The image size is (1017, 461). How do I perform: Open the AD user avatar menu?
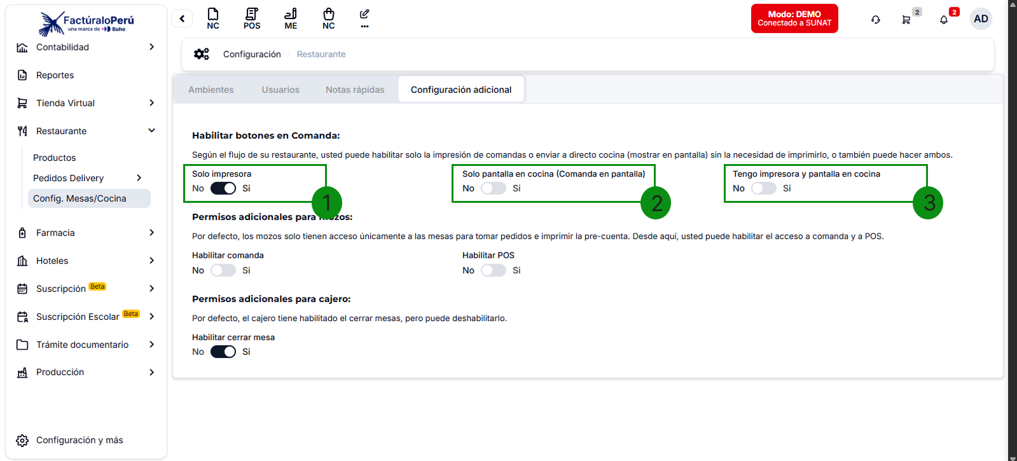pos(981,18)
